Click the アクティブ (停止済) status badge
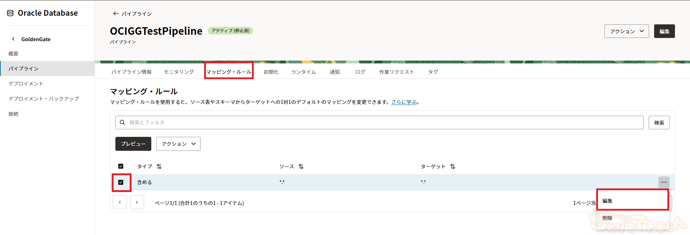 coord(230,31)
